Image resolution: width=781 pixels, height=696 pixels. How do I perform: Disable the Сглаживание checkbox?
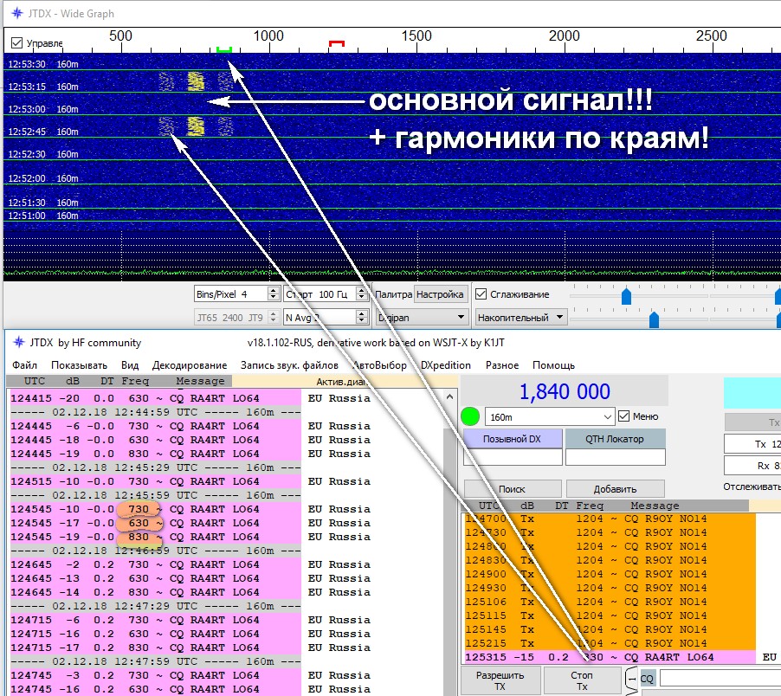pyautogui.click(x=482, y=294)
